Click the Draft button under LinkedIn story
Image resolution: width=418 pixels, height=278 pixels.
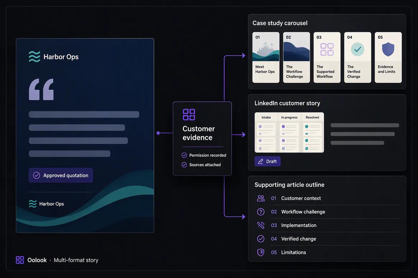268,161
